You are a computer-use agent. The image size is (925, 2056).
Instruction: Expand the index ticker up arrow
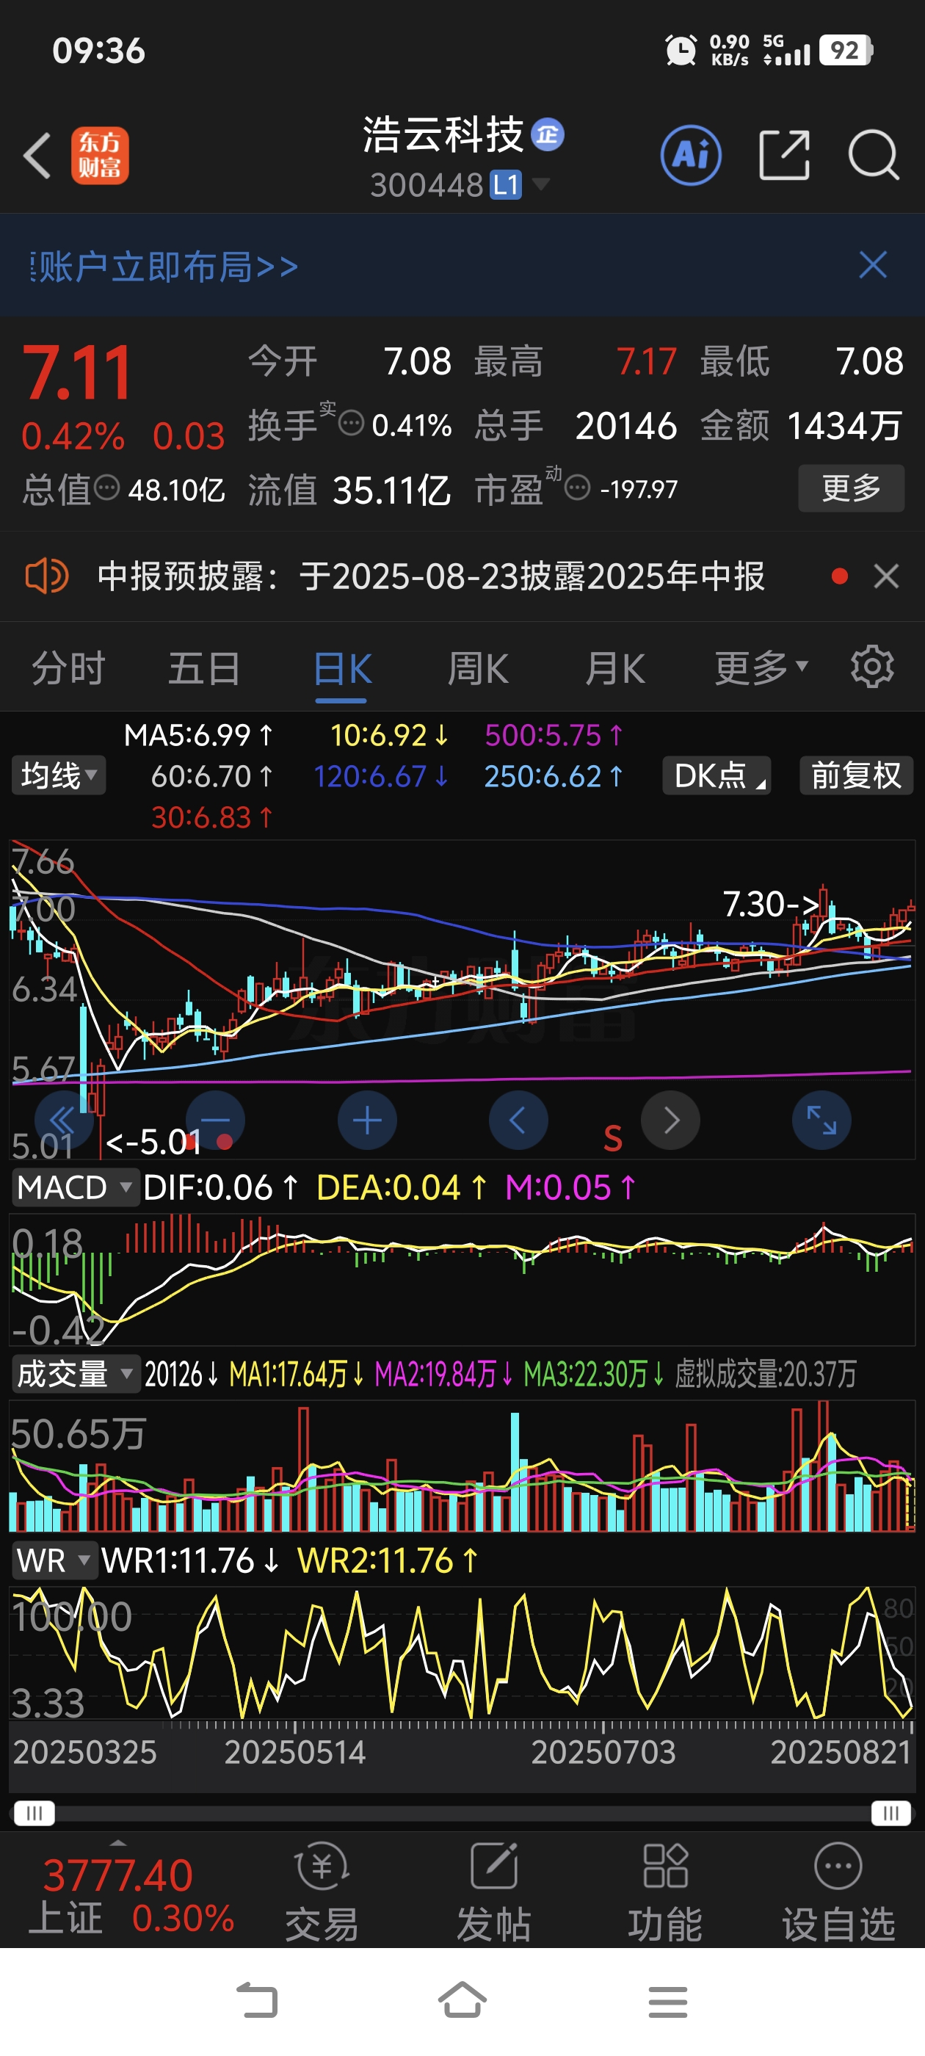coord(118,1842)
